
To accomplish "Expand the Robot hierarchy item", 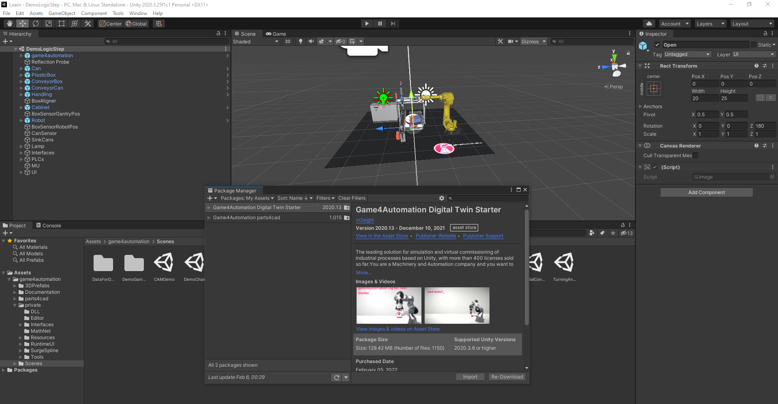I will tap(21, 120).
